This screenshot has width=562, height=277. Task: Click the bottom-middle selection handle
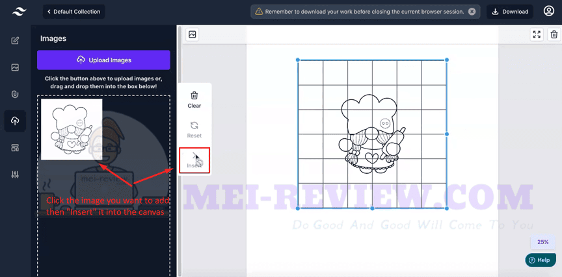coord(372,208)
